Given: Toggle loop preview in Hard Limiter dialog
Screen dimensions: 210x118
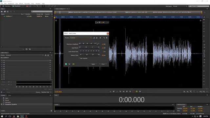Looking at the screenshot, I should point(73,64).
